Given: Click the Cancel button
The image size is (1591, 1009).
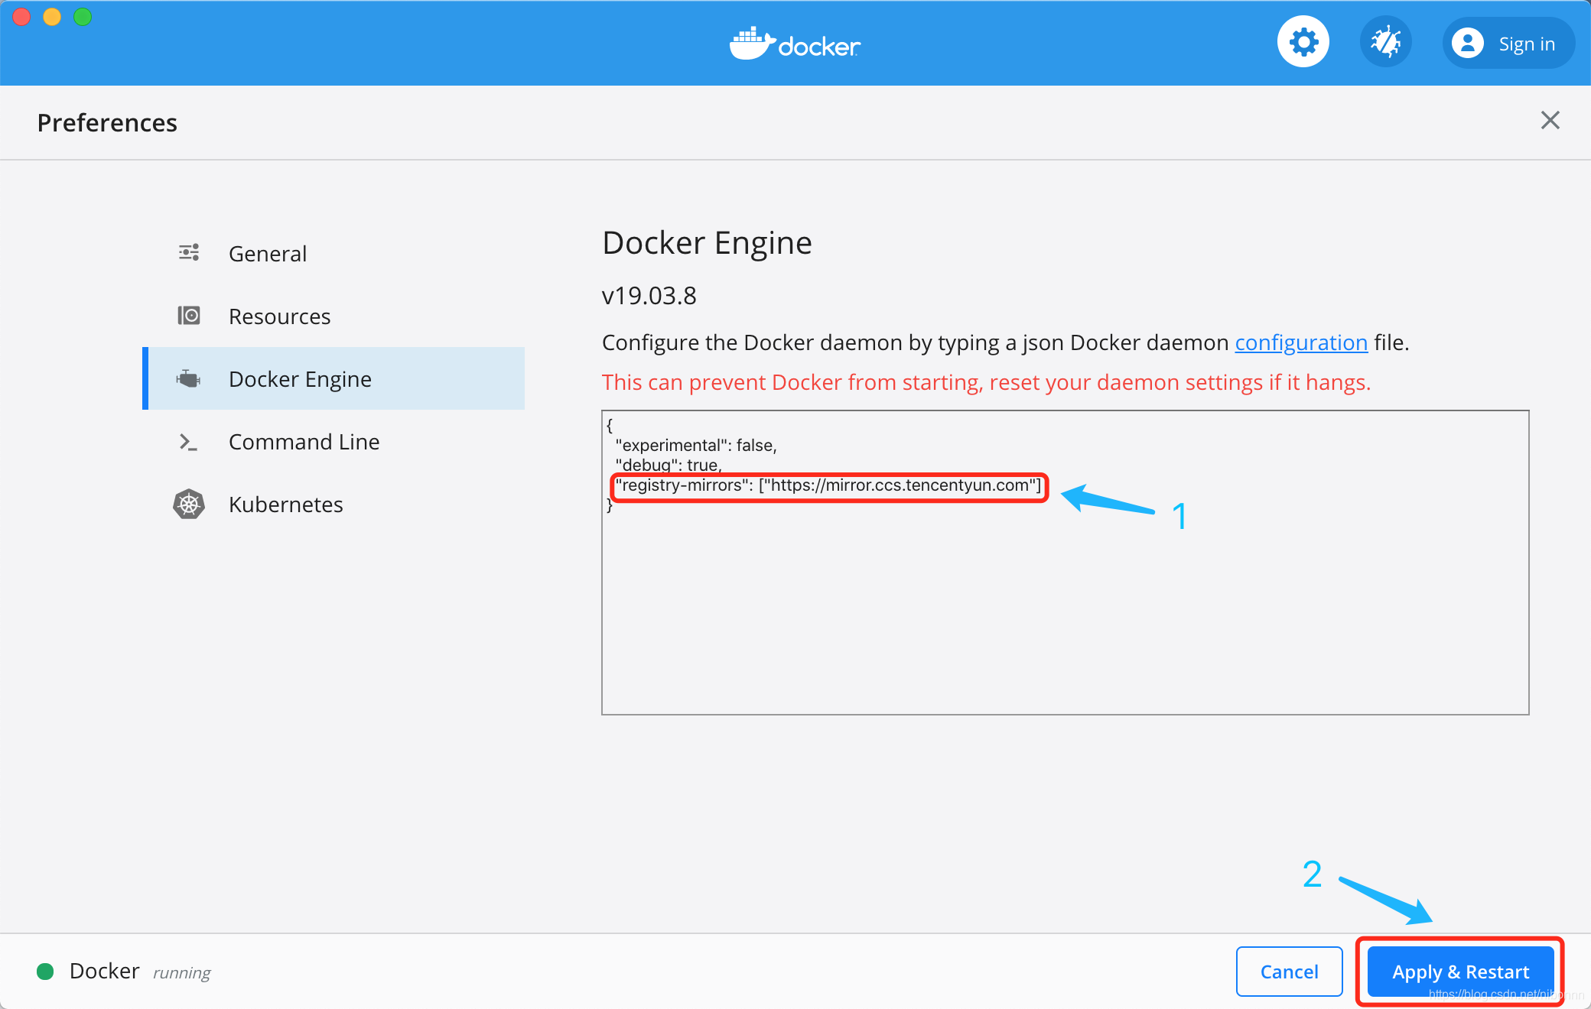Looking at the screenshot, I should coord(1289,972).
